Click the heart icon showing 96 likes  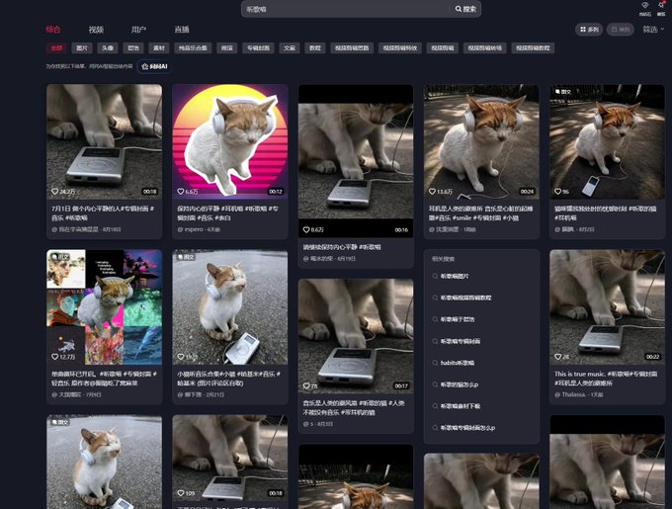pos(558,192)
